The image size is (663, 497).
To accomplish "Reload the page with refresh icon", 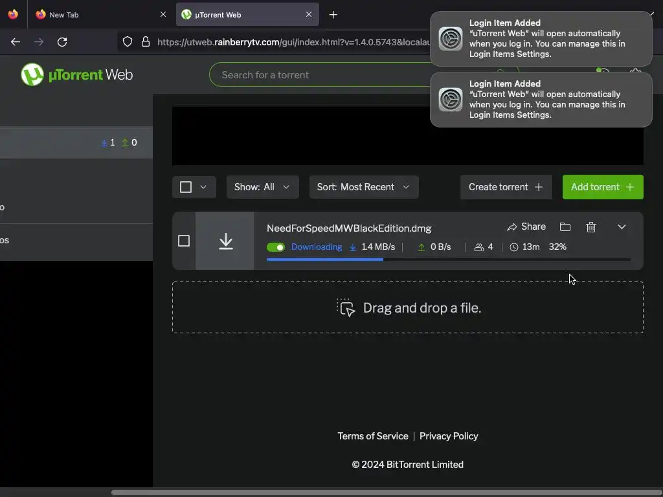I will click(x=62, y=42).
